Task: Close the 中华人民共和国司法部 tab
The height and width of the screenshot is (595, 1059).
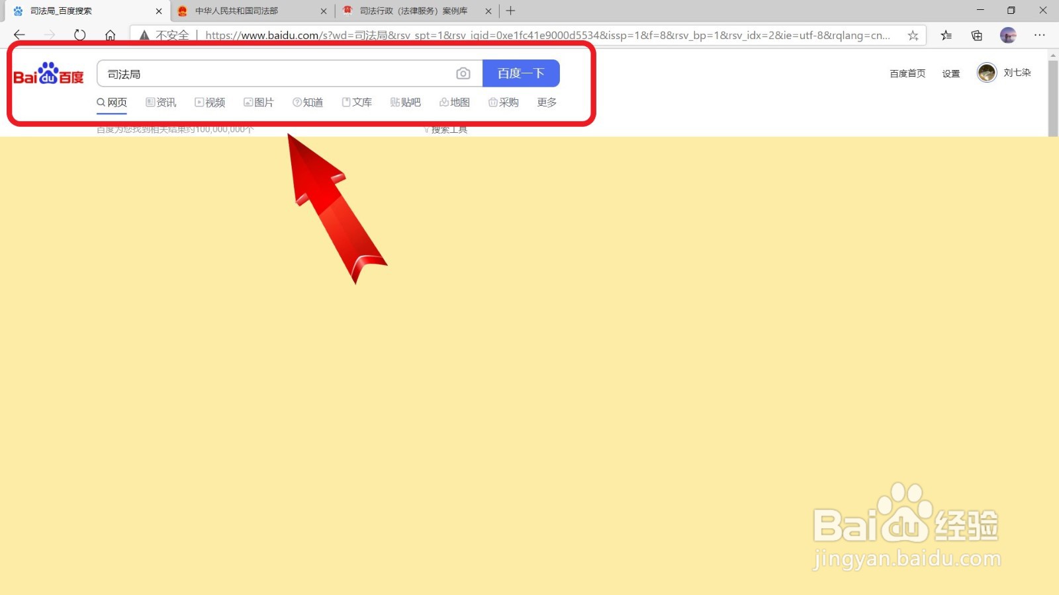Action: pyautogui.click(x=324, y=11)
